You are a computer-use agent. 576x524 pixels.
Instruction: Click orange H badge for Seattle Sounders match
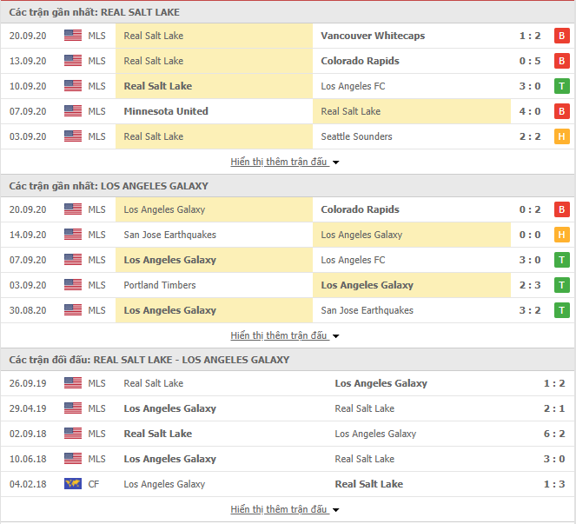[562, 136]
